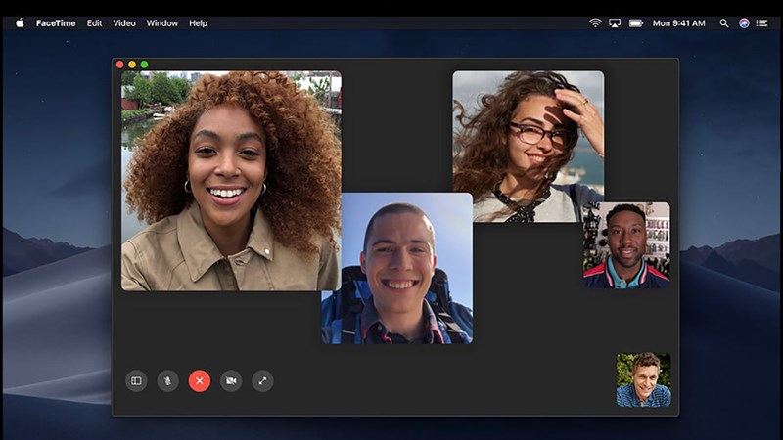Activate Siri from menu bar
This screenshot has width=783, height=440.
pos(744,22)
